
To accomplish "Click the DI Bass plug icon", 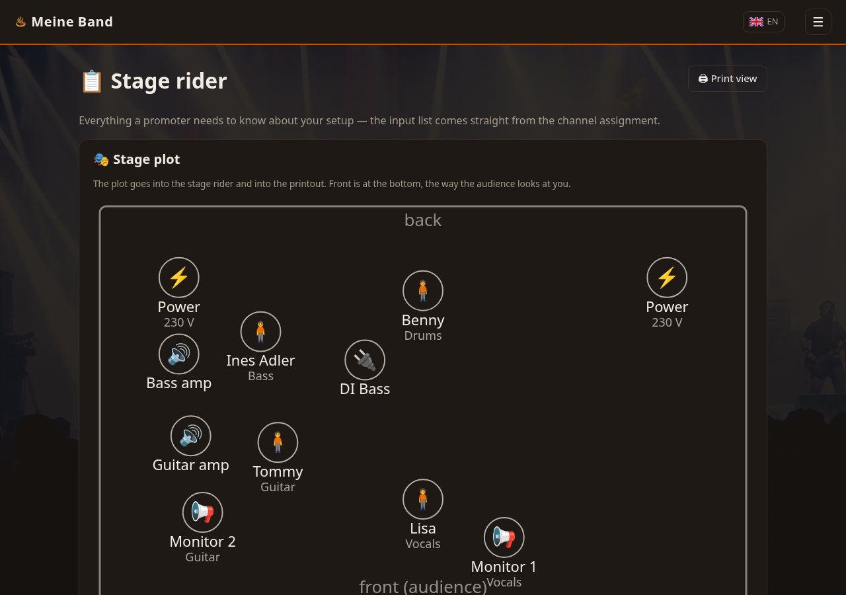I will [x=365, y=360].
